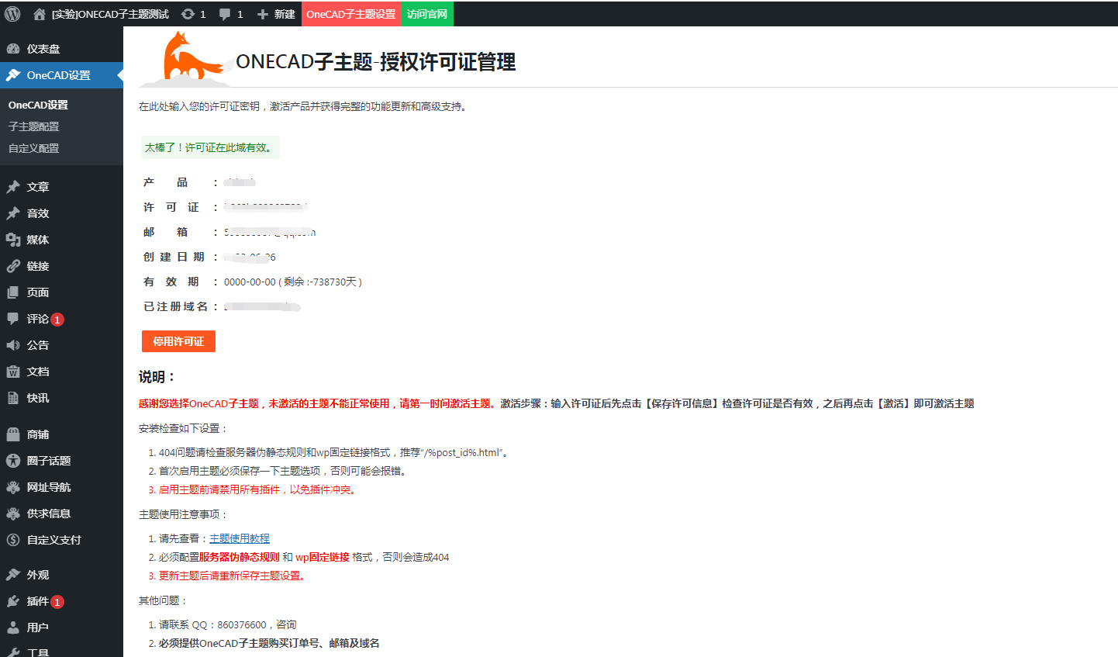Click the 公告 megaphone icon
This screenshot has width=1118, height=657.
[x=13, y=345]
